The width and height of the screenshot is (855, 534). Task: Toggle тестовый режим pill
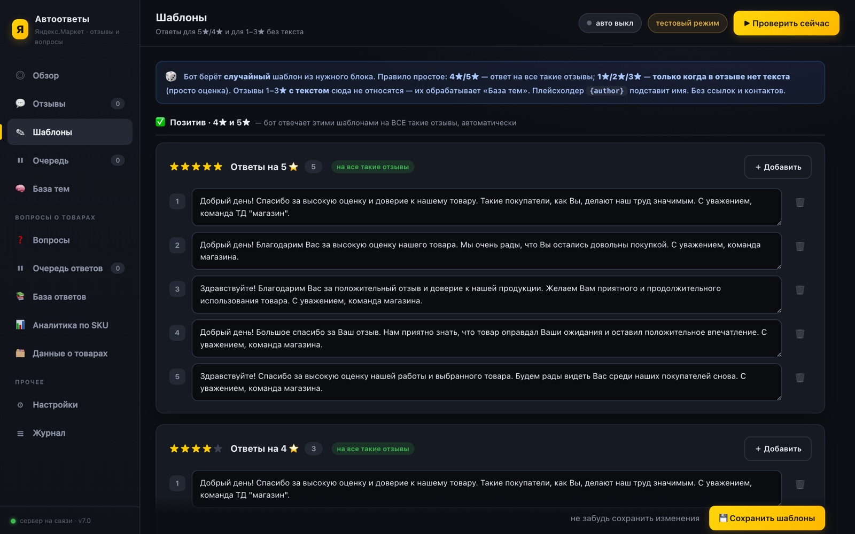click(687, 23)
